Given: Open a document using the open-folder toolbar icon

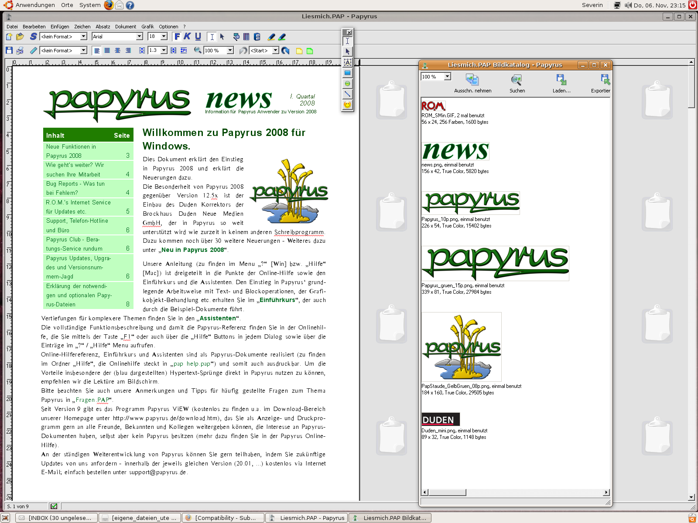Looking at the screenshot, I should pyautogui.click(x=20, y=37).
